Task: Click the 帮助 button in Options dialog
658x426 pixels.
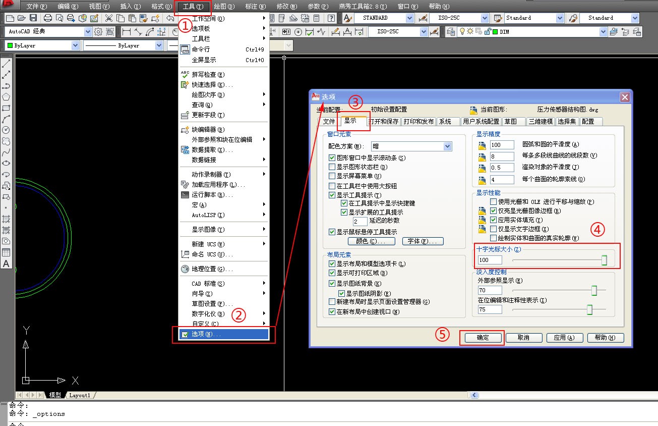Action: (605, 338)
